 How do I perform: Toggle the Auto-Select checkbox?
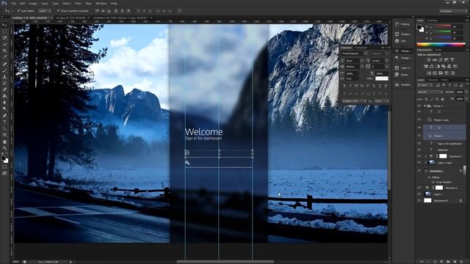[x=18, y=11]
